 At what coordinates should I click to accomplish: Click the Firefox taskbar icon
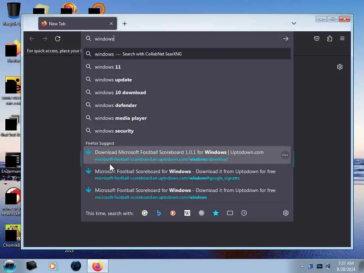coord(98,266)
